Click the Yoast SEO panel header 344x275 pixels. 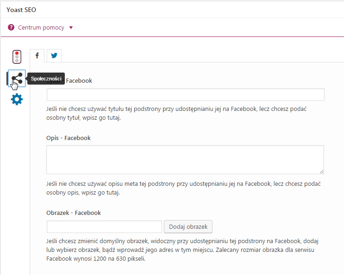21,10
